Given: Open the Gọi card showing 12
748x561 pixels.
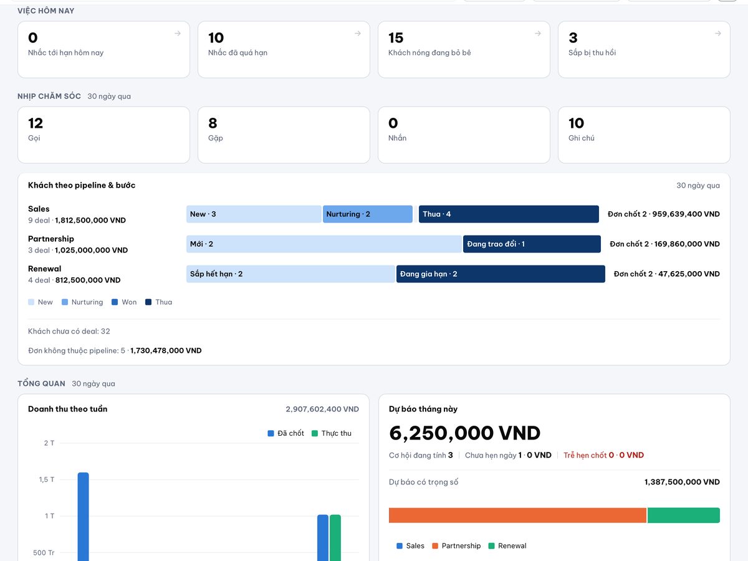Looking at the screenshot, I should coord(103,135).
